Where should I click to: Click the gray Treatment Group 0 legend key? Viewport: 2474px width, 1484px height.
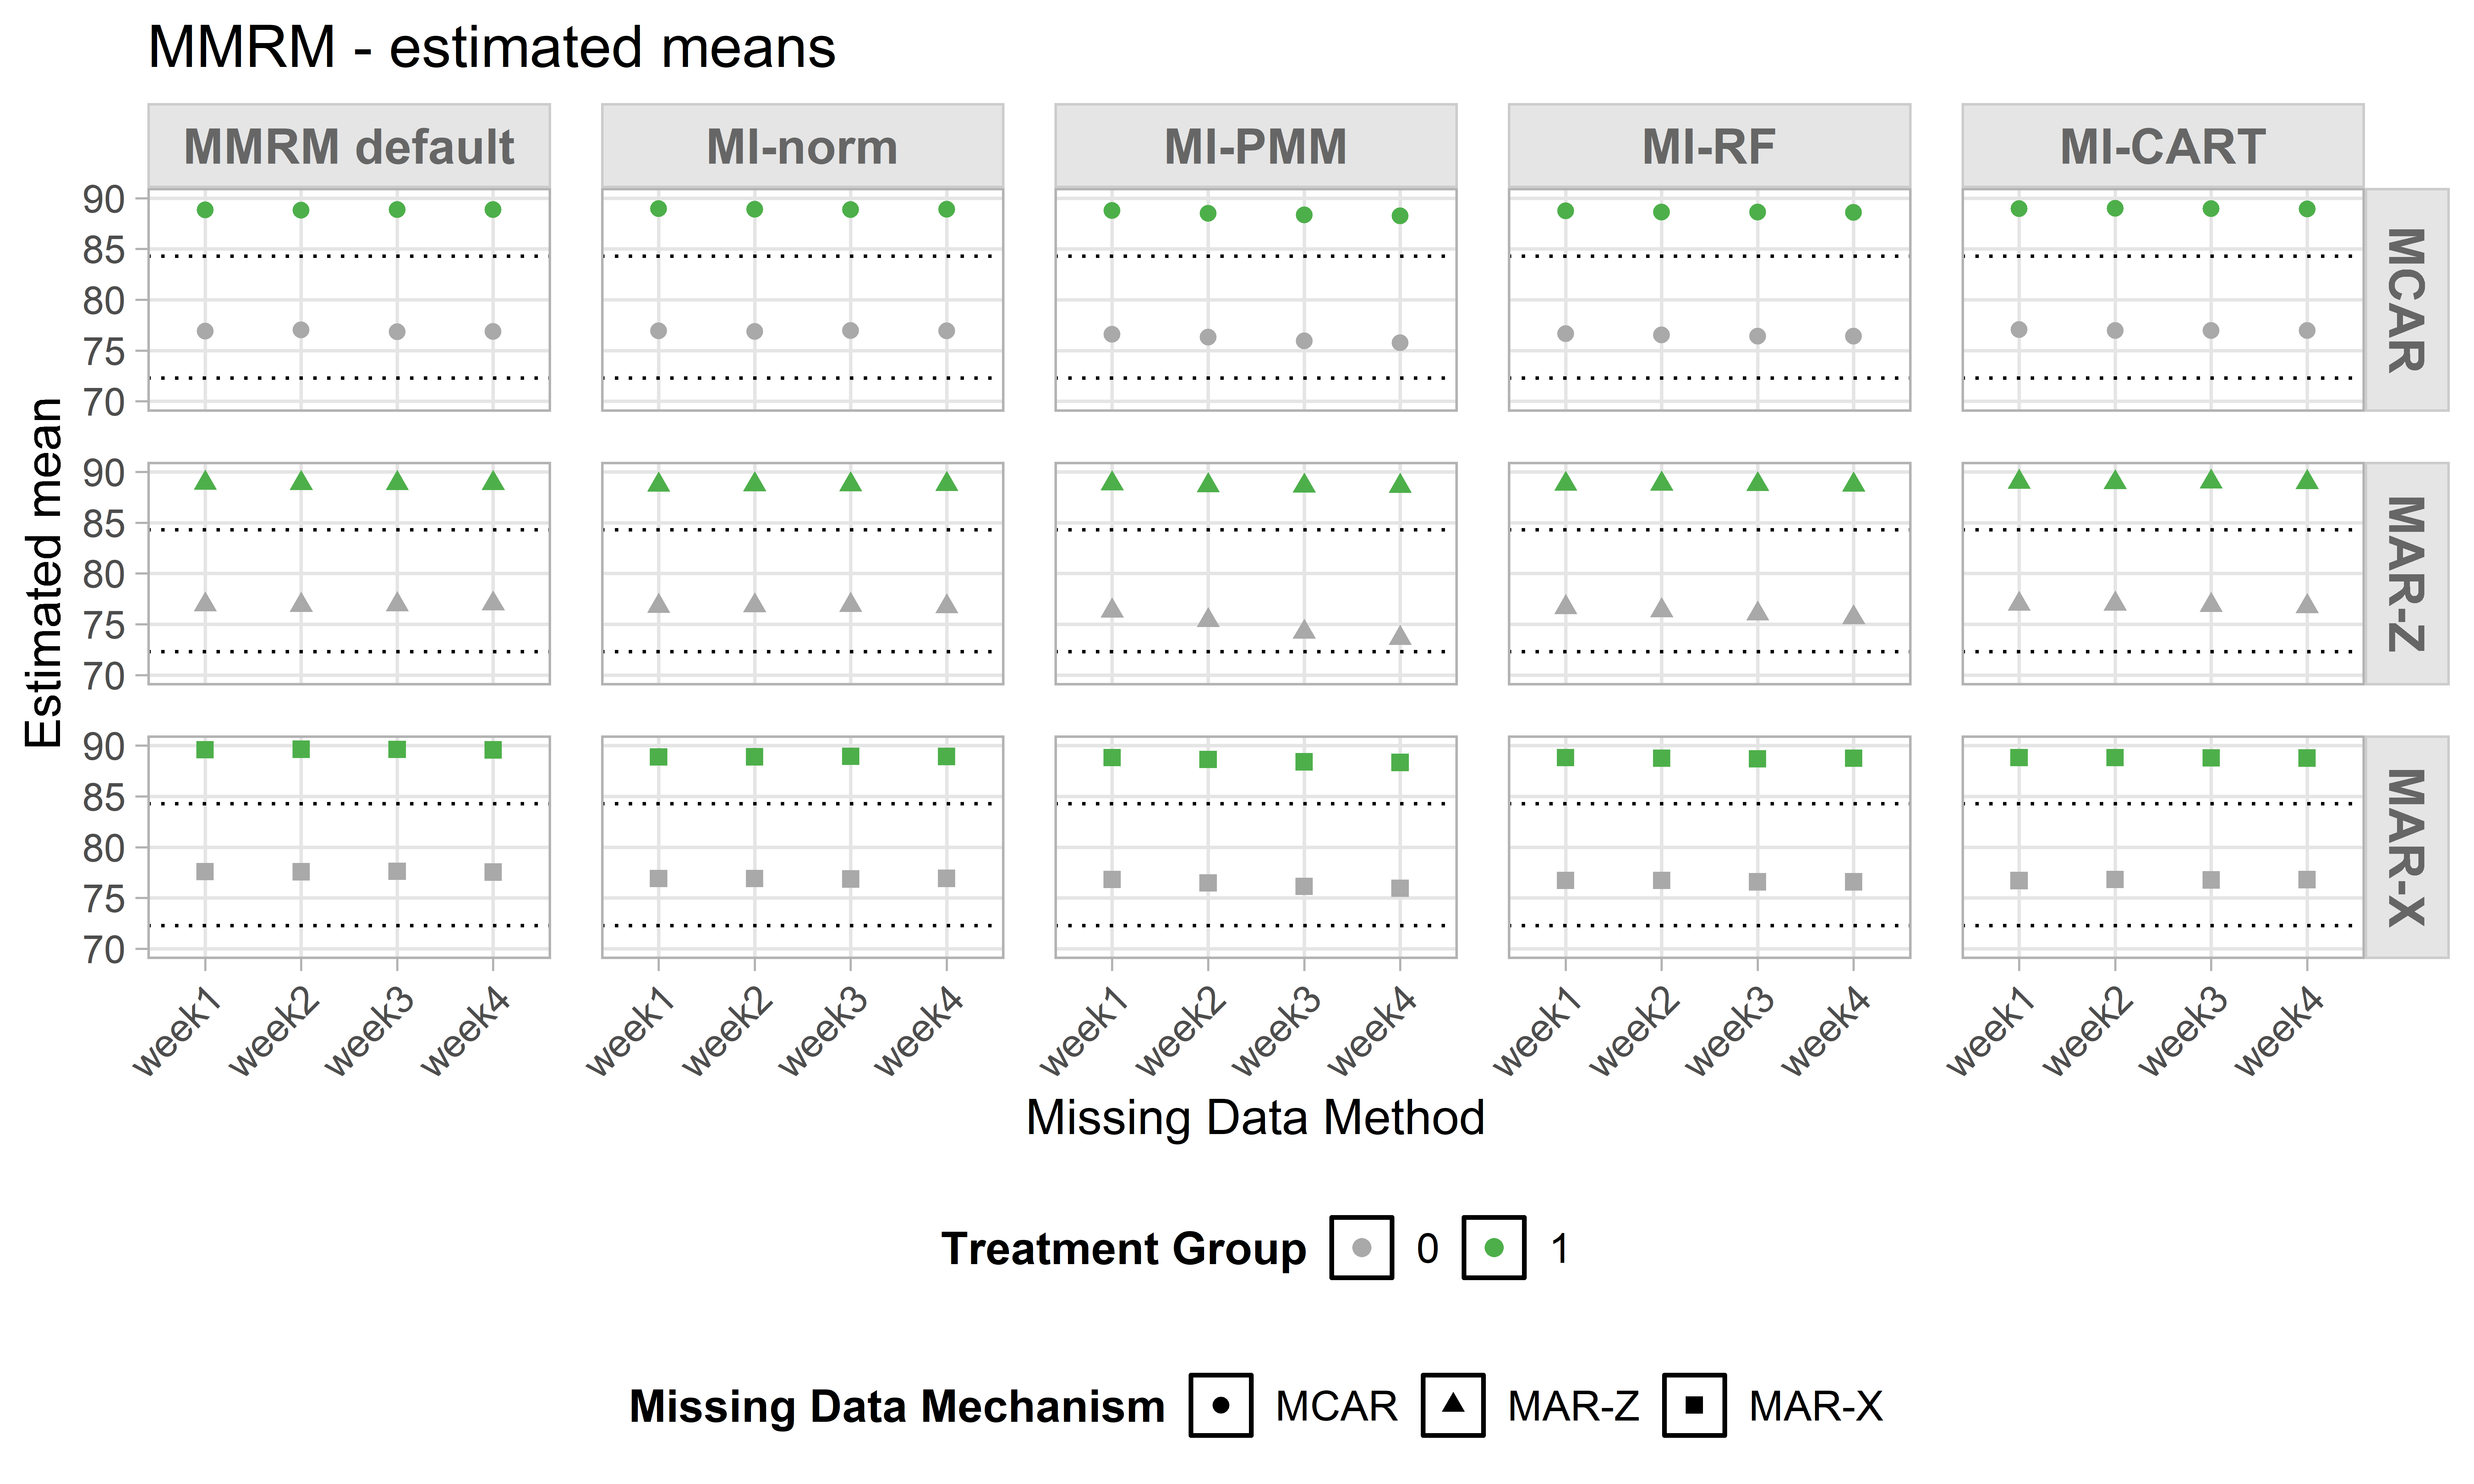pos(1361,1248)
